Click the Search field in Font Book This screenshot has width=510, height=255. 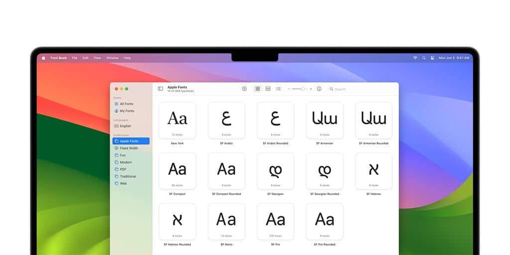point(361,89)
